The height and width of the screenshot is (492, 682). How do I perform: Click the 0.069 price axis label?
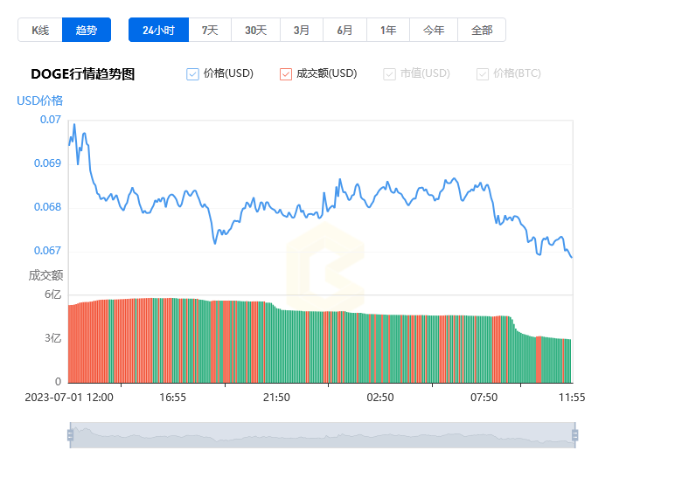coord(47,163)
